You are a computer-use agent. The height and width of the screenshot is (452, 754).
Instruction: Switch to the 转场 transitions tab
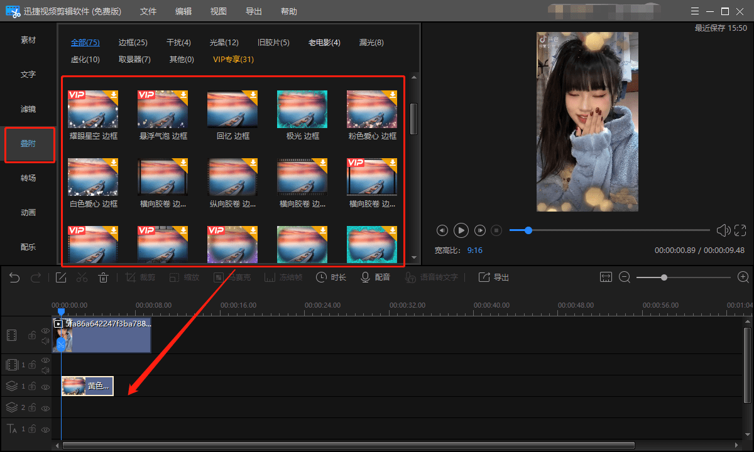(x=28, y=178)
